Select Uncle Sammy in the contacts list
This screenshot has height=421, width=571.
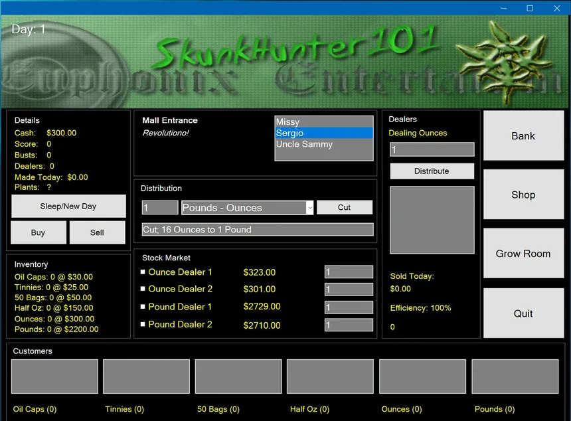[324, 144]
